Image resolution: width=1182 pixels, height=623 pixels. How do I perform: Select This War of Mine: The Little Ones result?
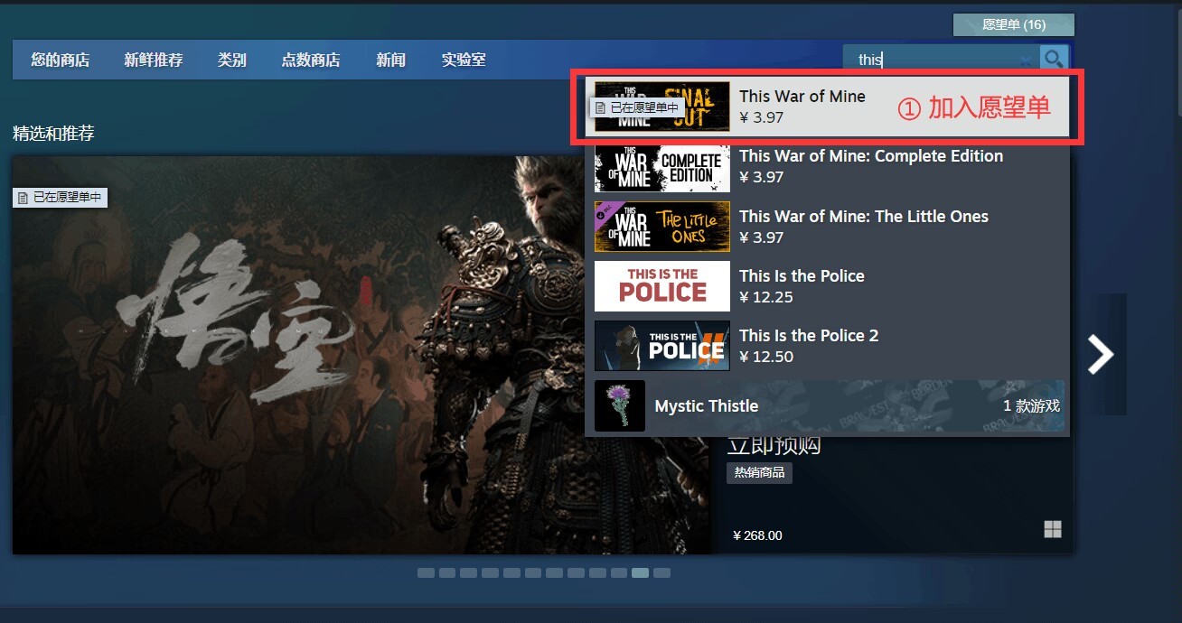pyautogui.click(x=827, y=227)
